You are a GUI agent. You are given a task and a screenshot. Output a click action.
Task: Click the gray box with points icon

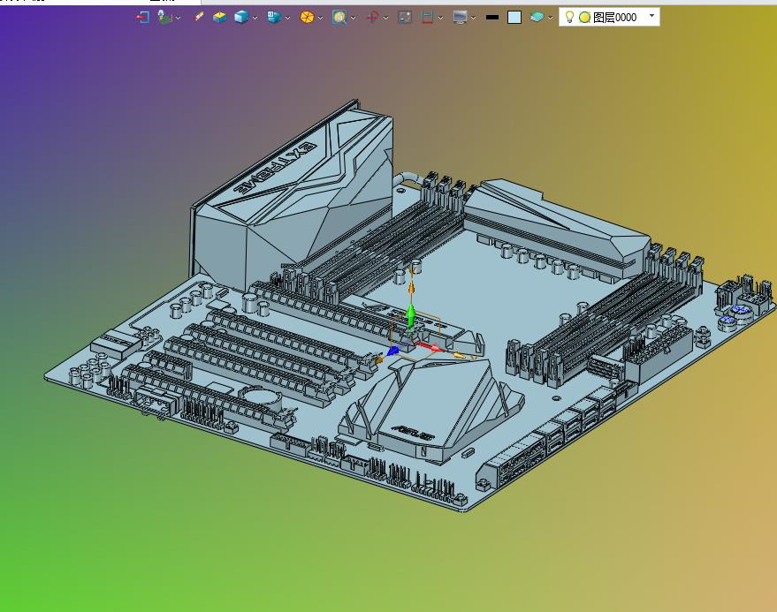pos(405,18)
